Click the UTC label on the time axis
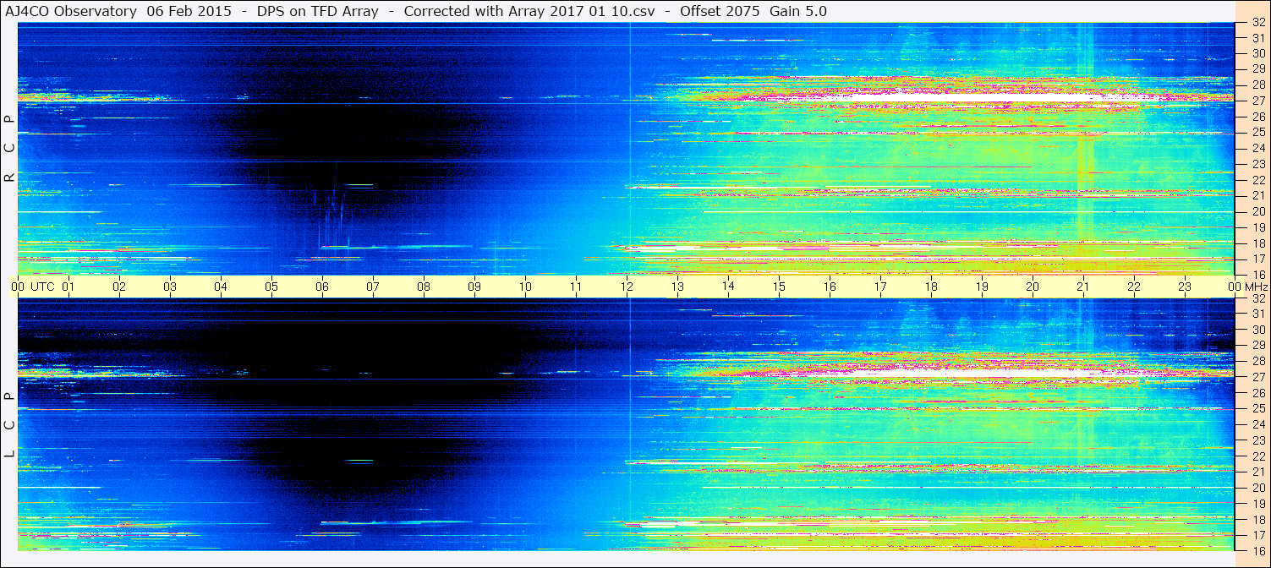The height and width of the screenshot is (568, 1271). tap(42, 287)
